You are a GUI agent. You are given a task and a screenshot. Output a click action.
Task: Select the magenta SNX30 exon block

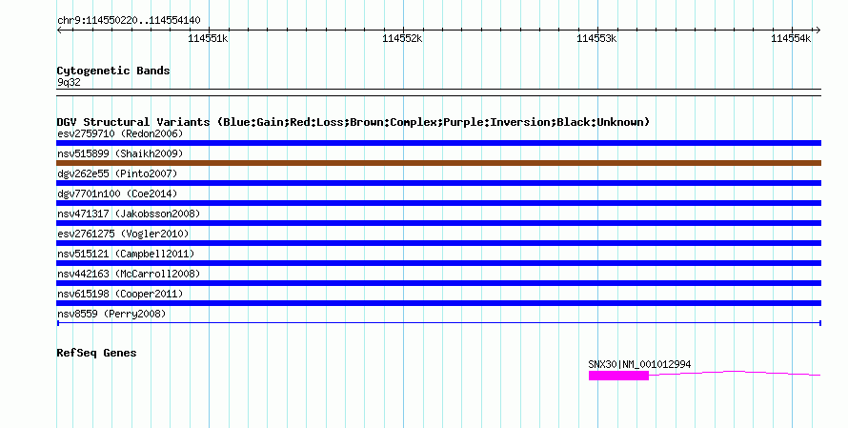pyautogui.click(x=618, y=376)
